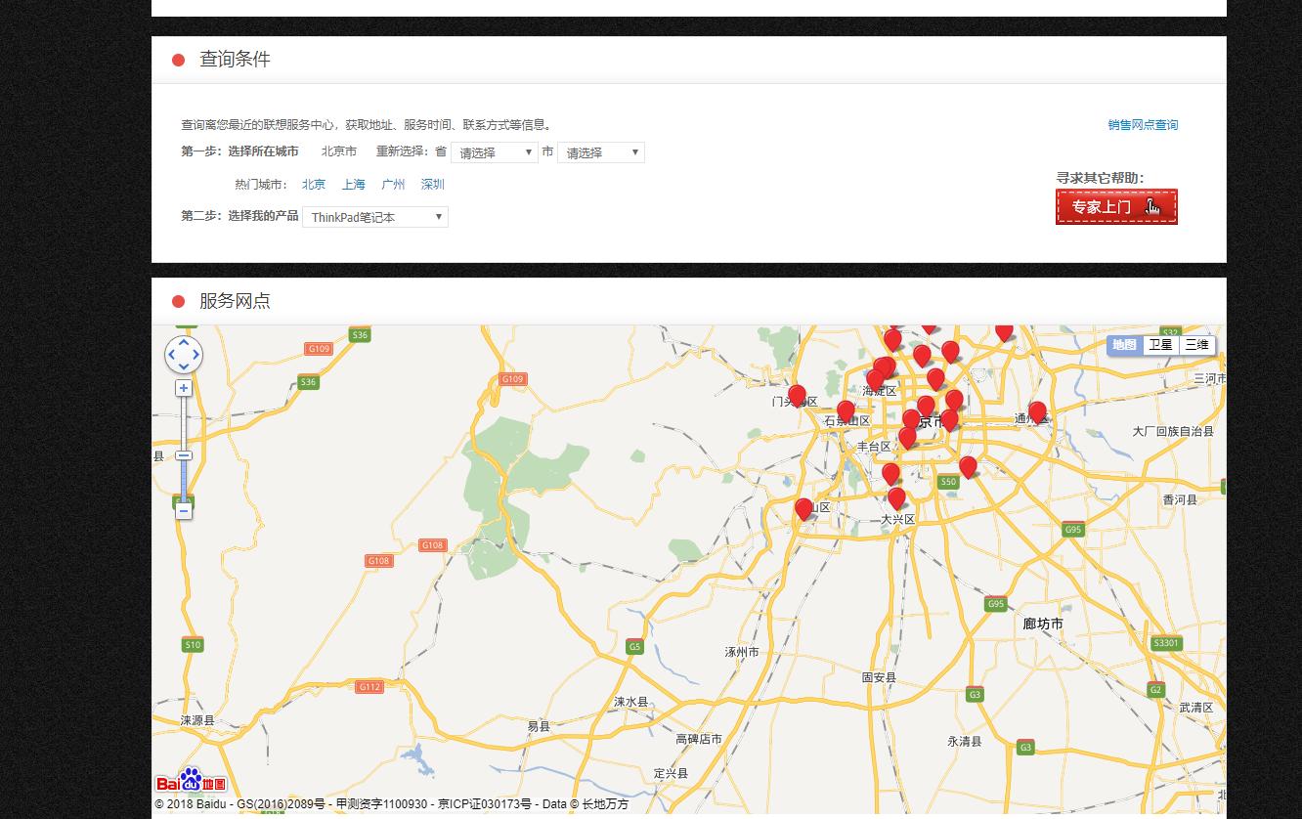Viewport: 1302px width, 819px height.
Task: Click the S10 highway shield
Action: pos(193,645)
